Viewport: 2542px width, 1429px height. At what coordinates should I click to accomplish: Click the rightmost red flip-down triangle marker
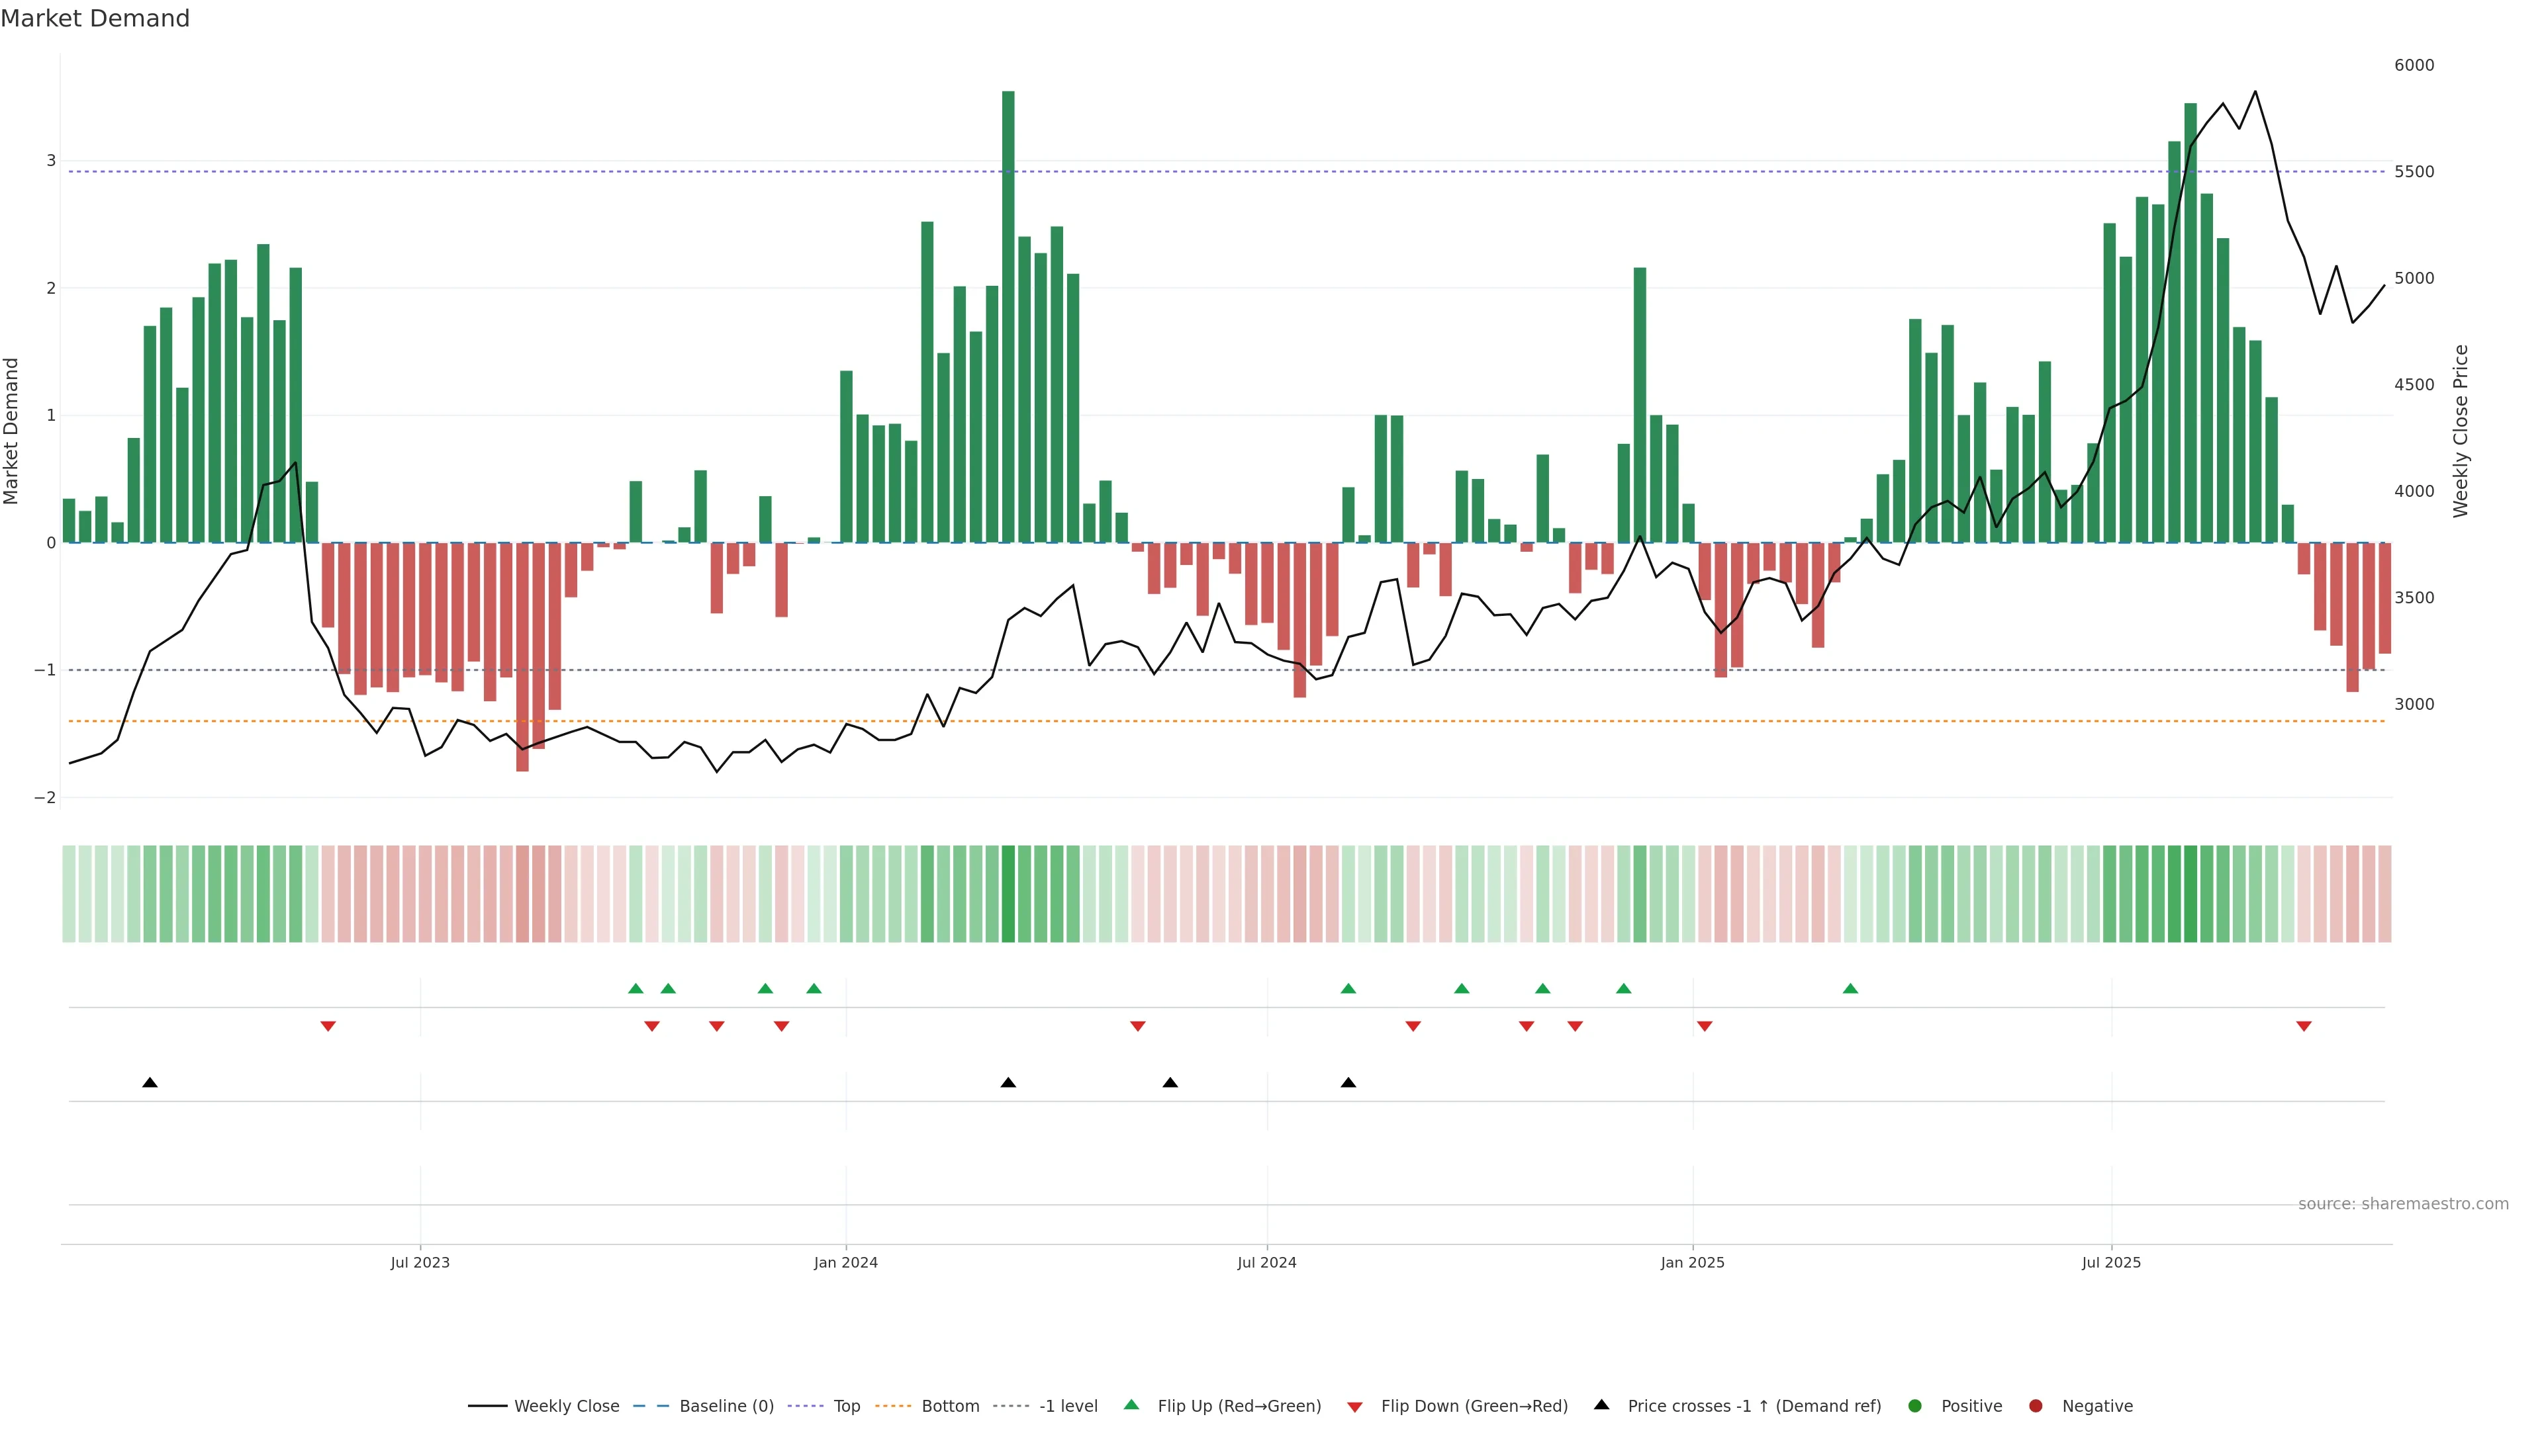pos(2303,1027)
